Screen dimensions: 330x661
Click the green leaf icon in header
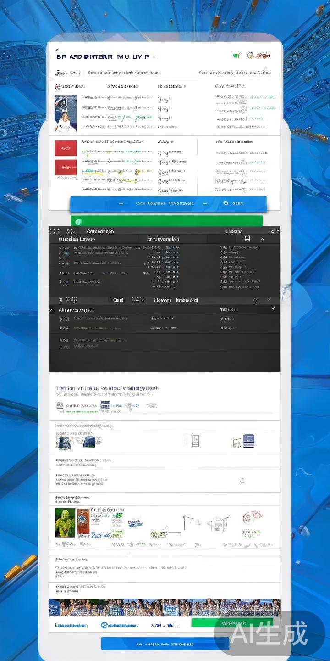coord(236,56)
